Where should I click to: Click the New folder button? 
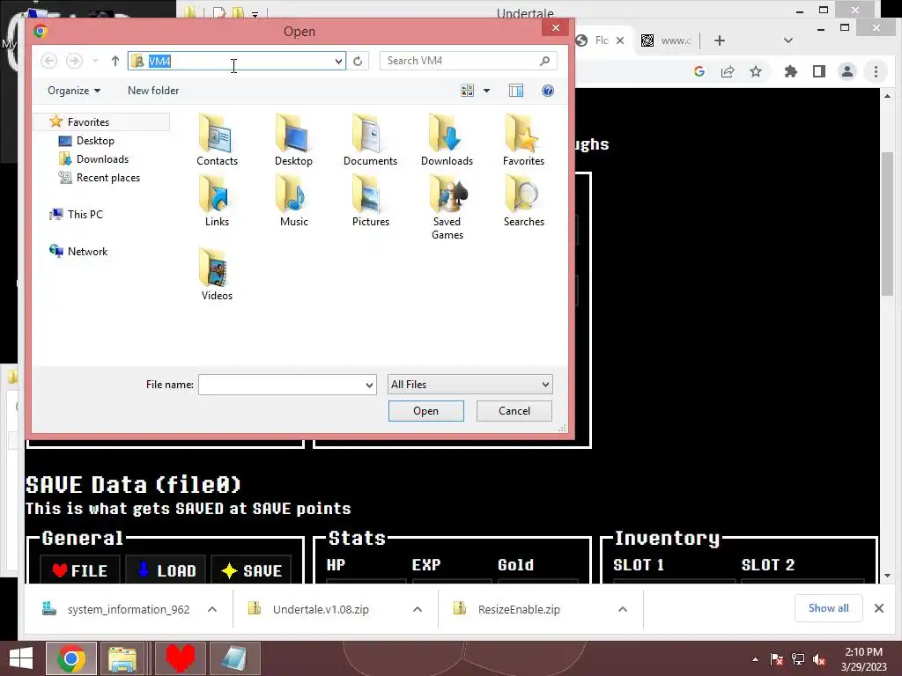[x=153, y=91]
